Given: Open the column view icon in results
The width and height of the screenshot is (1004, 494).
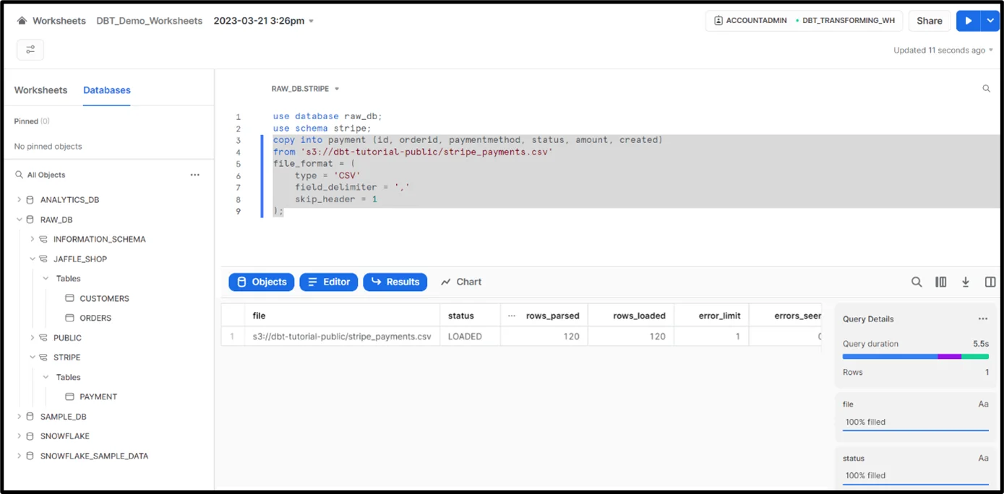Looking at the screenshot, I should [940, 282].
